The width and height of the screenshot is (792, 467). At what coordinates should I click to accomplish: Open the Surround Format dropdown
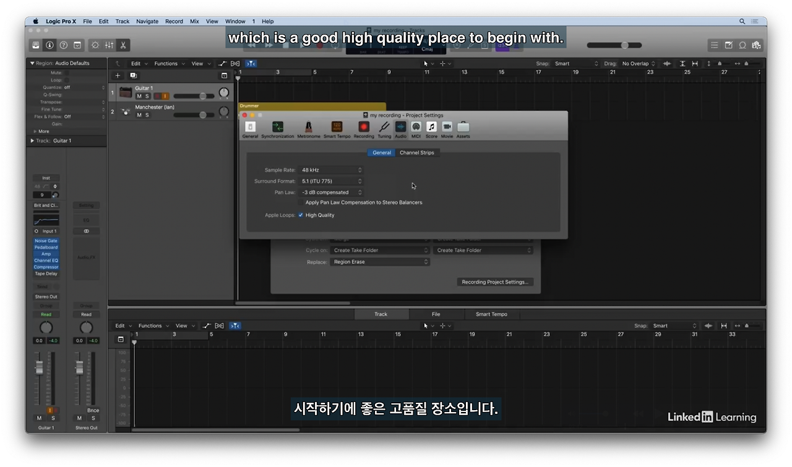coord(332,181)
